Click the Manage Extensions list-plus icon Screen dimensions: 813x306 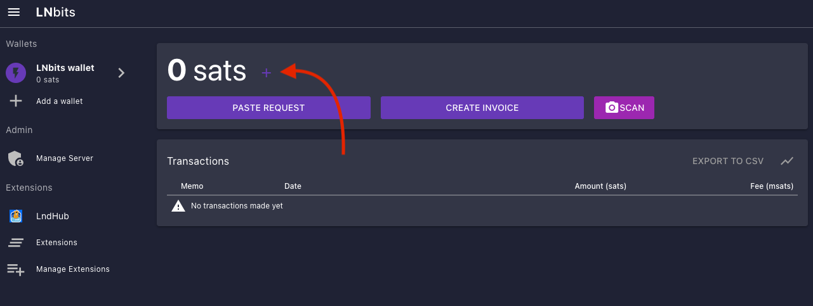(x=16, y=269)
